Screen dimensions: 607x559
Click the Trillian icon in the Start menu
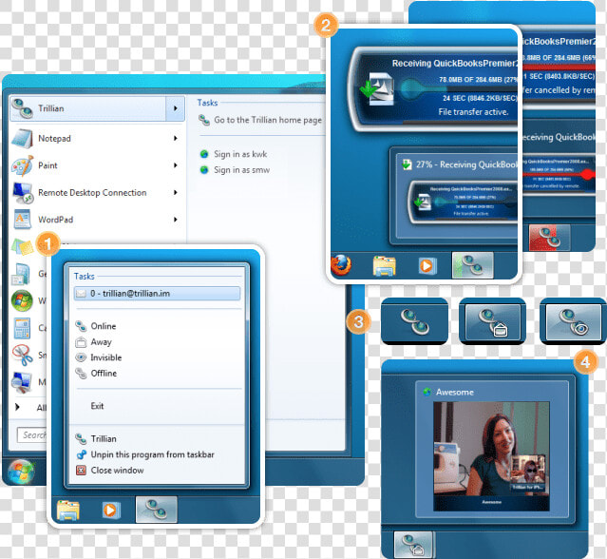pos(22,109)
